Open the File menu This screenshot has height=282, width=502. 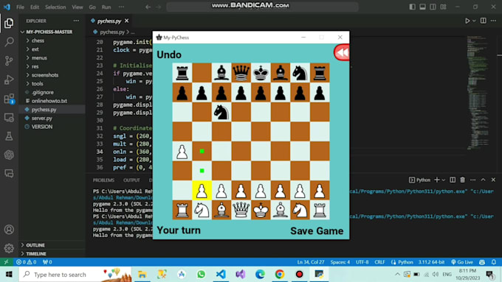pyautogui.click(x=20, y=7)
